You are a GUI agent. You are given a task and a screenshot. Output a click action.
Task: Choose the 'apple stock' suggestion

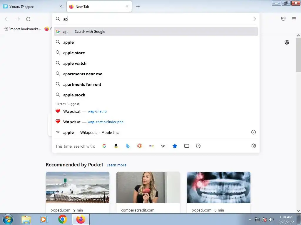(156, 95)
